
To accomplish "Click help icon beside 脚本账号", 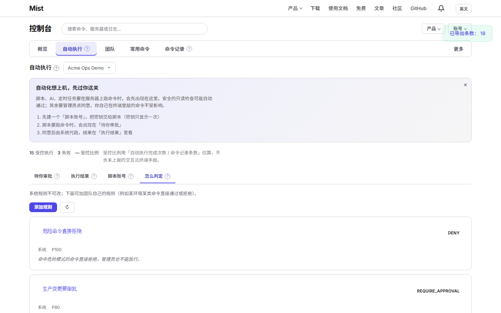I will click(131, 176).
